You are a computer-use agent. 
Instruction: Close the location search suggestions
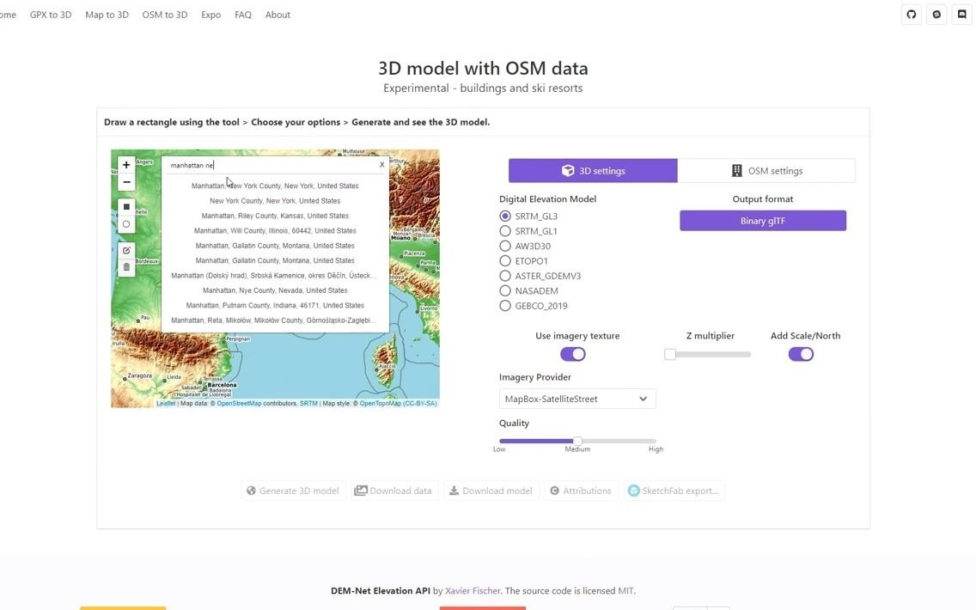(381, 164)
